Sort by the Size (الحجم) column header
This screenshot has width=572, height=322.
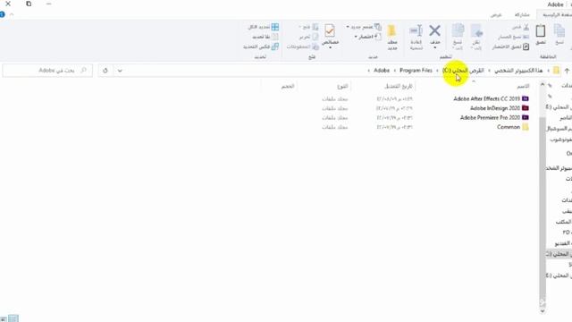point(288,86)
